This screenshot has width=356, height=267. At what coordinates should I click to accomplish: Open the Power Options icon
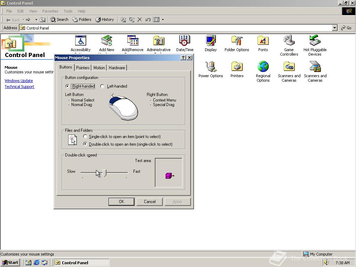coord(211,67)
